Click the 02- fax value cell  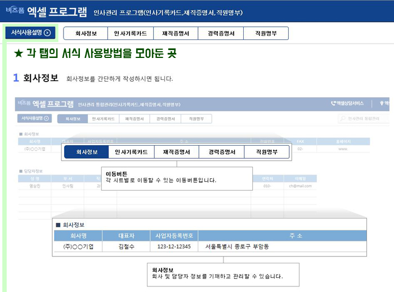300,149
